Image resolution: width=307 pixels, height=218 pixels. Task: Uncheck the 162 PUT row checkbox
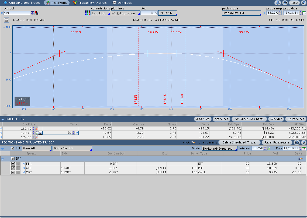coord(13,168)
